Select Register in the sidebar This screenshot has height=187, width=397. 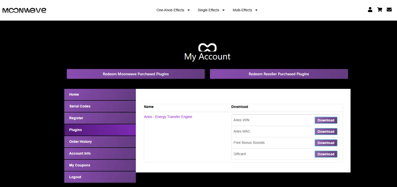point(100,118)
